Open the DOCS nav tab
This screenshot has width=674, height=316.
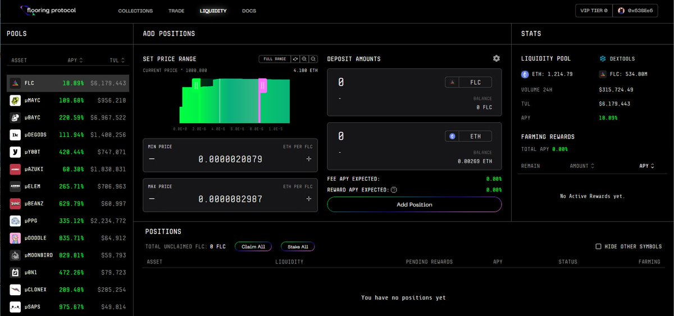coord(249,11)
